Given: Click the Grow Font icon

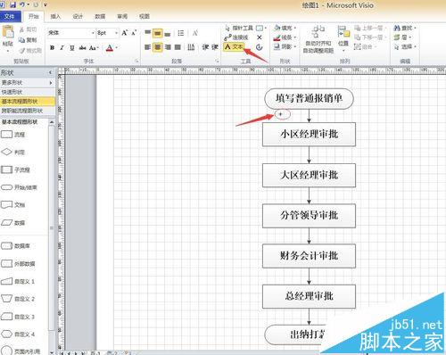Looking at the screenshot, I should pos(125,33).
